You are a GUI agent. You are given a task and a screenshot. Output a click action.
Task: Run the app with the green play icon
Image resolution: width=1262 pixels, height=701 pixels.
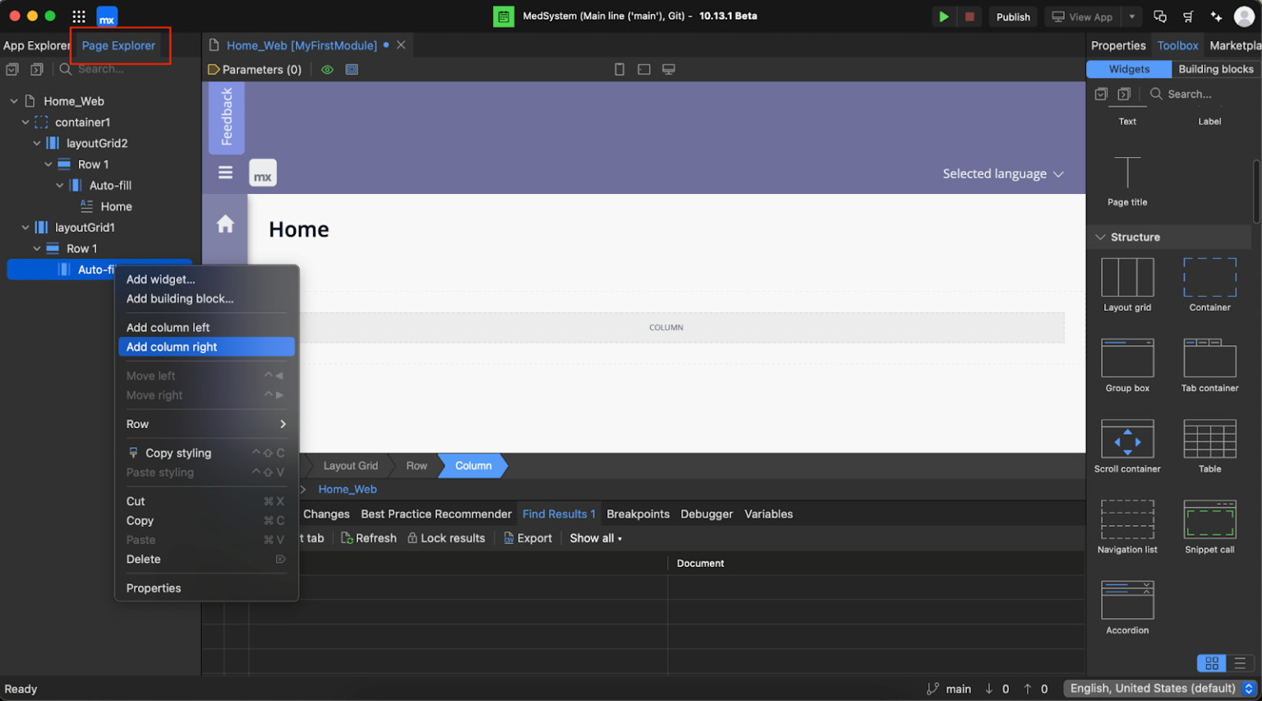[943, 16]
